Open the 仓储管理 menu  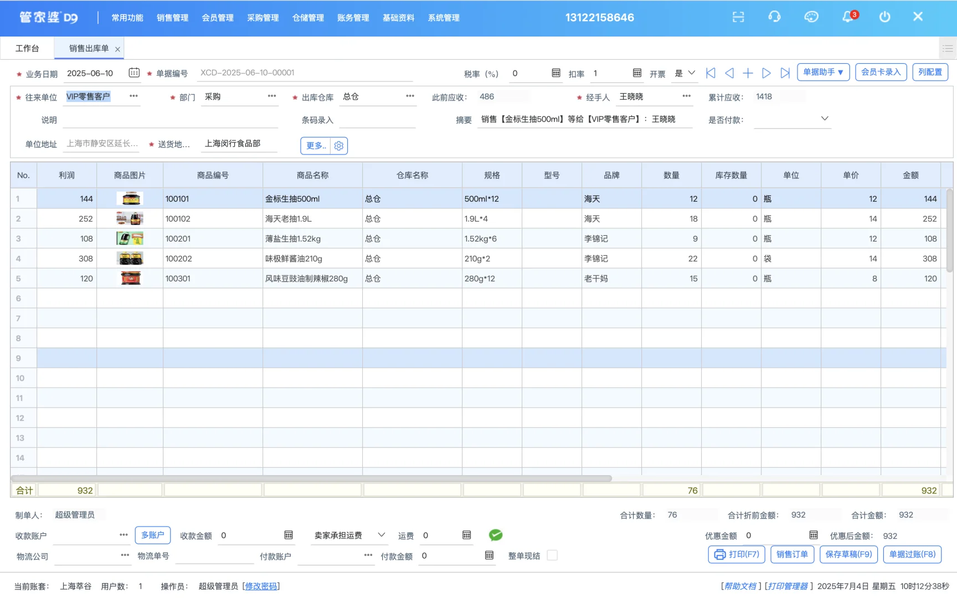[308, 18]
